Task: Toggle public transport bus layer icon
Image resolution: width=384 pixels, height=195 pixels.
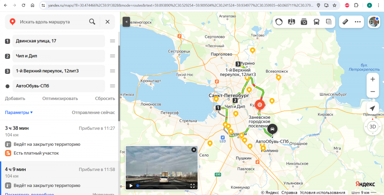Action: (316, 22)
